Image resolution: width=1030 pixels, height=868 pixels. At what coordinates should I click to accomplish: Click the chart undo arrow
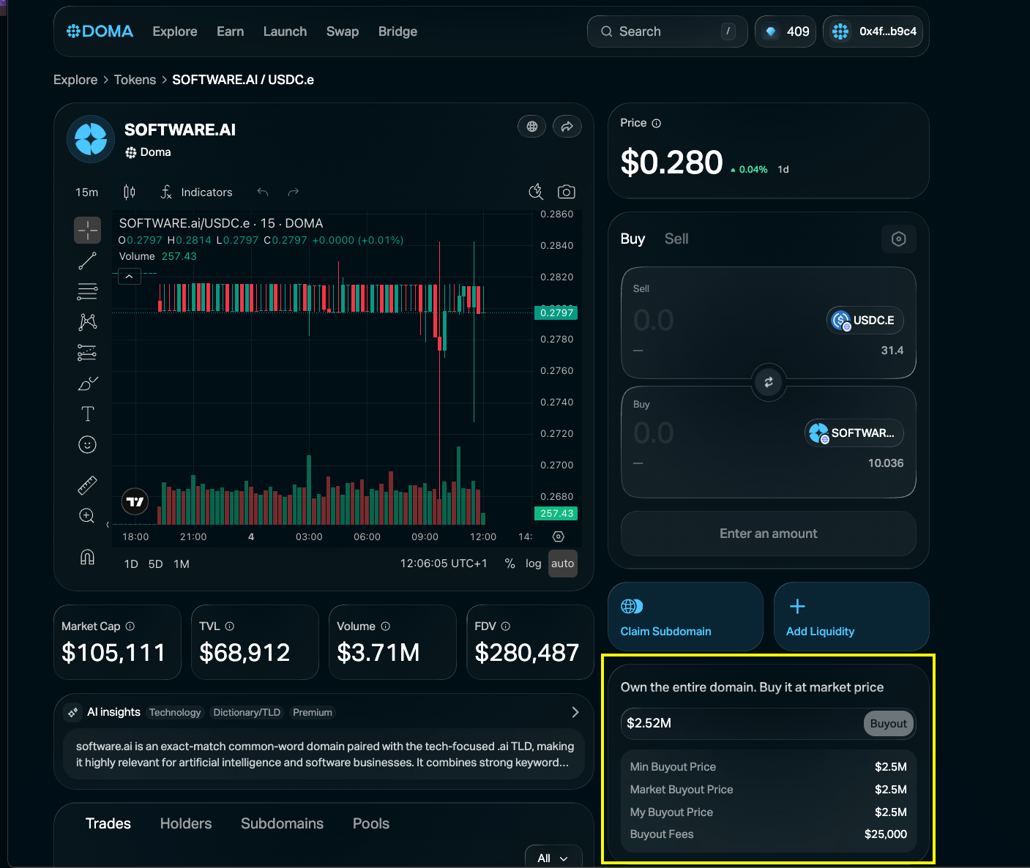[263, 192]
